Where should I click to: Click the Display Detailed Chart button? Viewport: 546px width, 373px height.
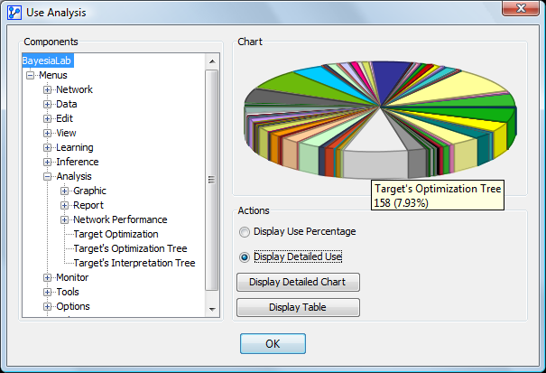(298, 283)
